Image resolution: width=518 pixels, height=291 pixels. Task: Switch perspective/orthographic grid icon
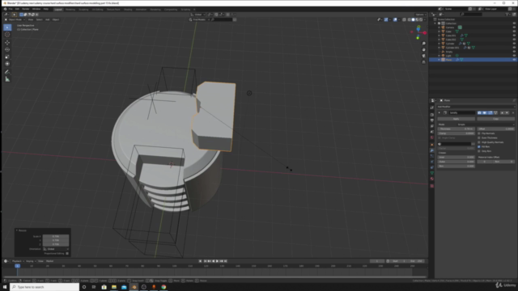tap(423, 62)
